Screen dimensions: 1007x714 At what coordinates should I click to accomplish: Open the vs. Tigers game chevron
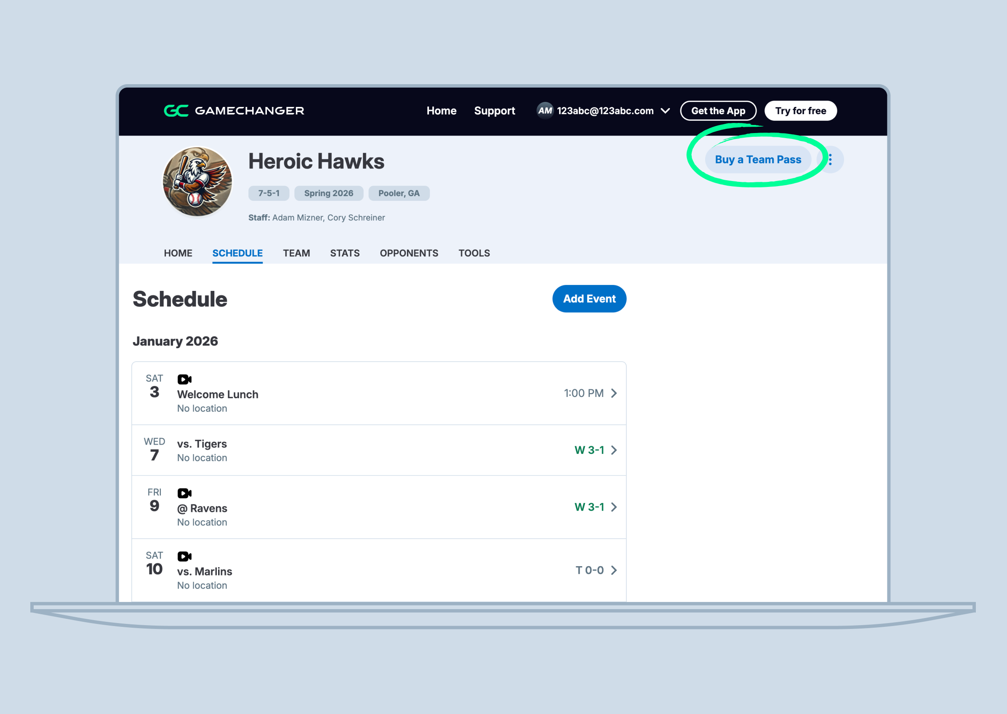[614, 450]
